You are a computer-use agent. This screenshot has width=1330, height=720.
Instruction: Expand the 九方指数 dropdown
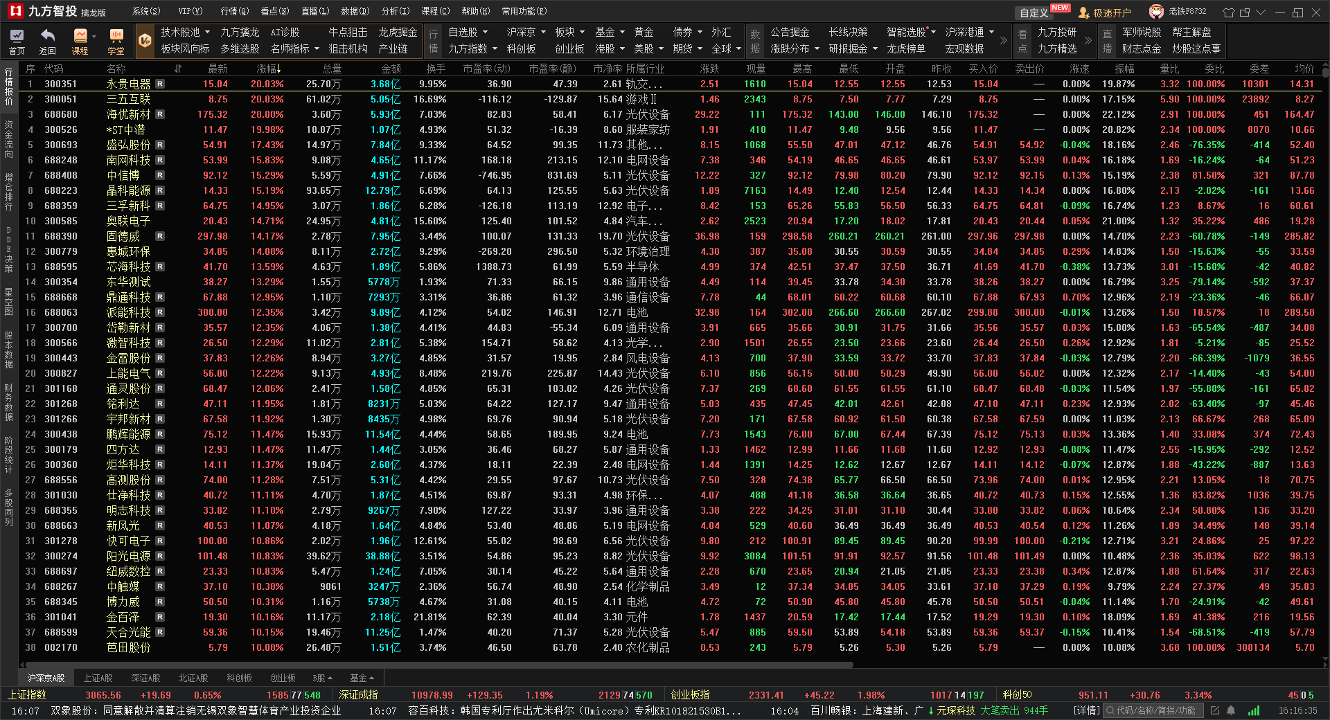473,48
